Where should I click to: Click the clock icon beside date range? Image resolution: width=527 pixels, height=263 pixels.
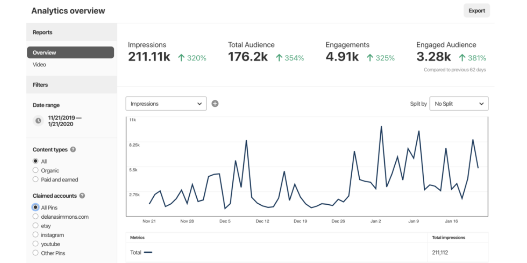pos(38,121)
